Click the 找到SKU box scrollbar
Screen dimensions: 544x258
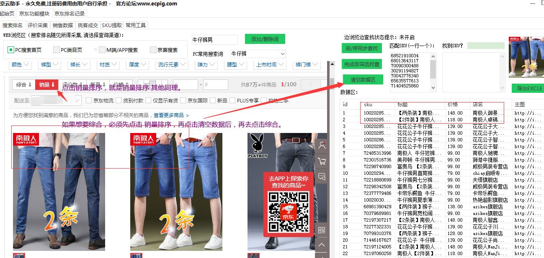coord(502,72)
